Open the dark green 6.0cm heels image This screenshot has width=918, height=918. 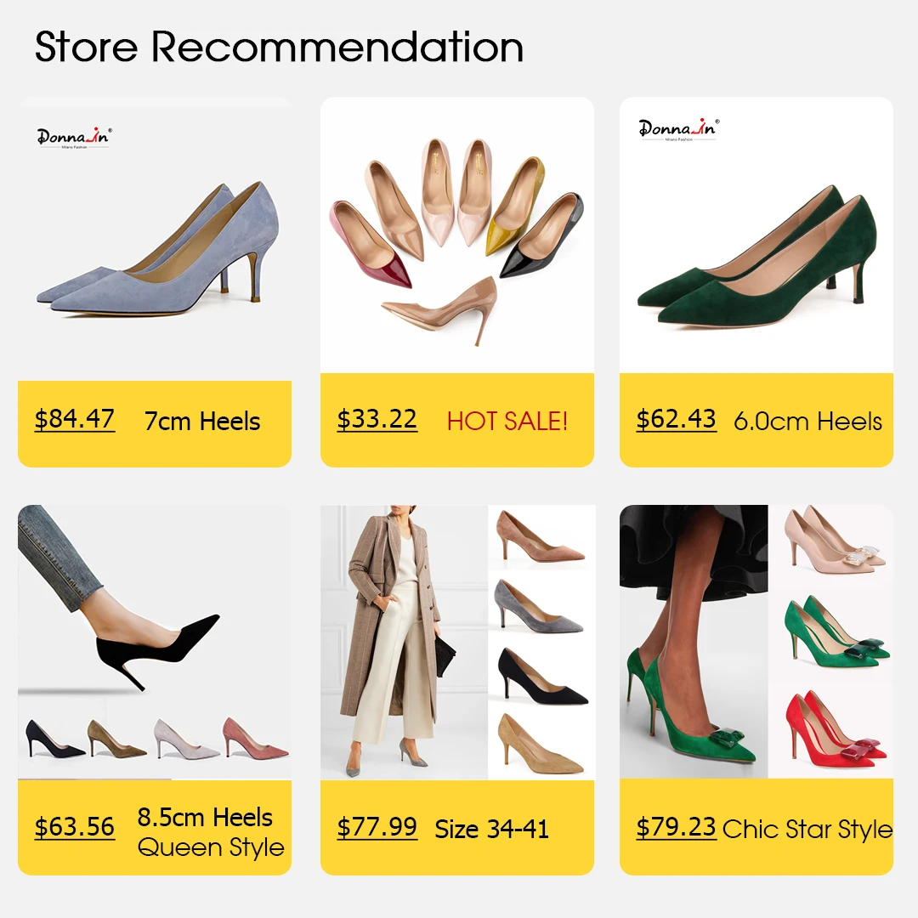pyautogui.click(x=757, y=255)
